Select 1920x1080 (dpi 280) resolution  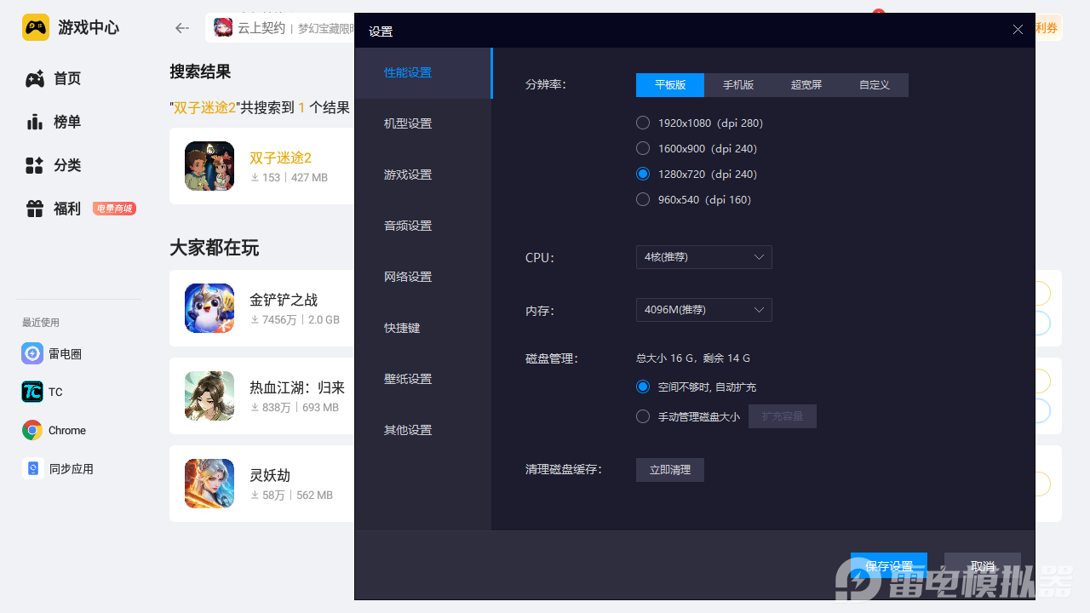pos(643,123)
